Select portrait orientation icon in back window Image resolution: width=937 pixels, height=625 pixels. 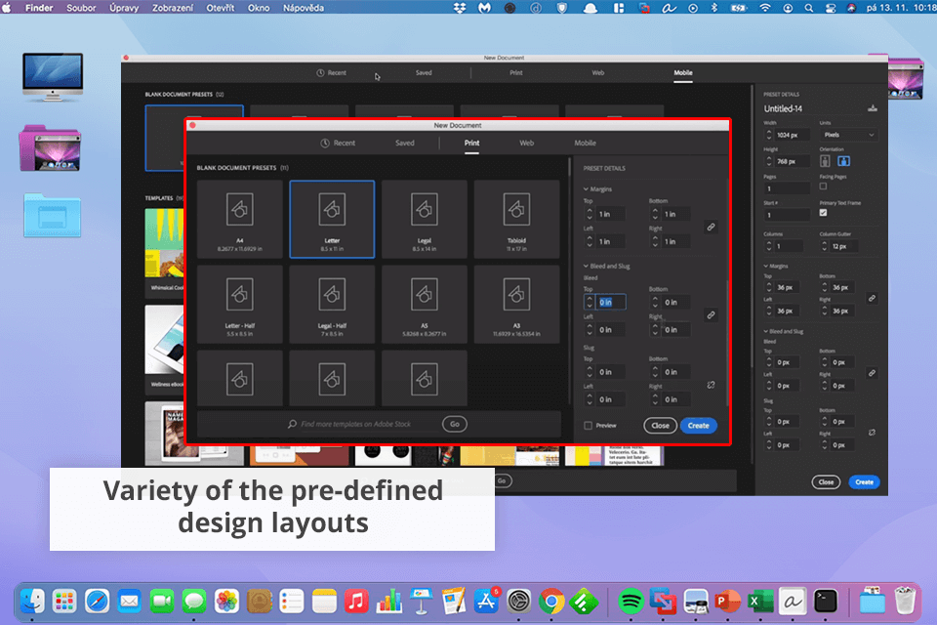tap(826, 161)
